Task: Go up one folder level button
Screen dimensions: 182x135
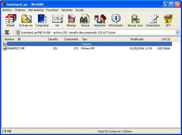Action: coord(7,32)
